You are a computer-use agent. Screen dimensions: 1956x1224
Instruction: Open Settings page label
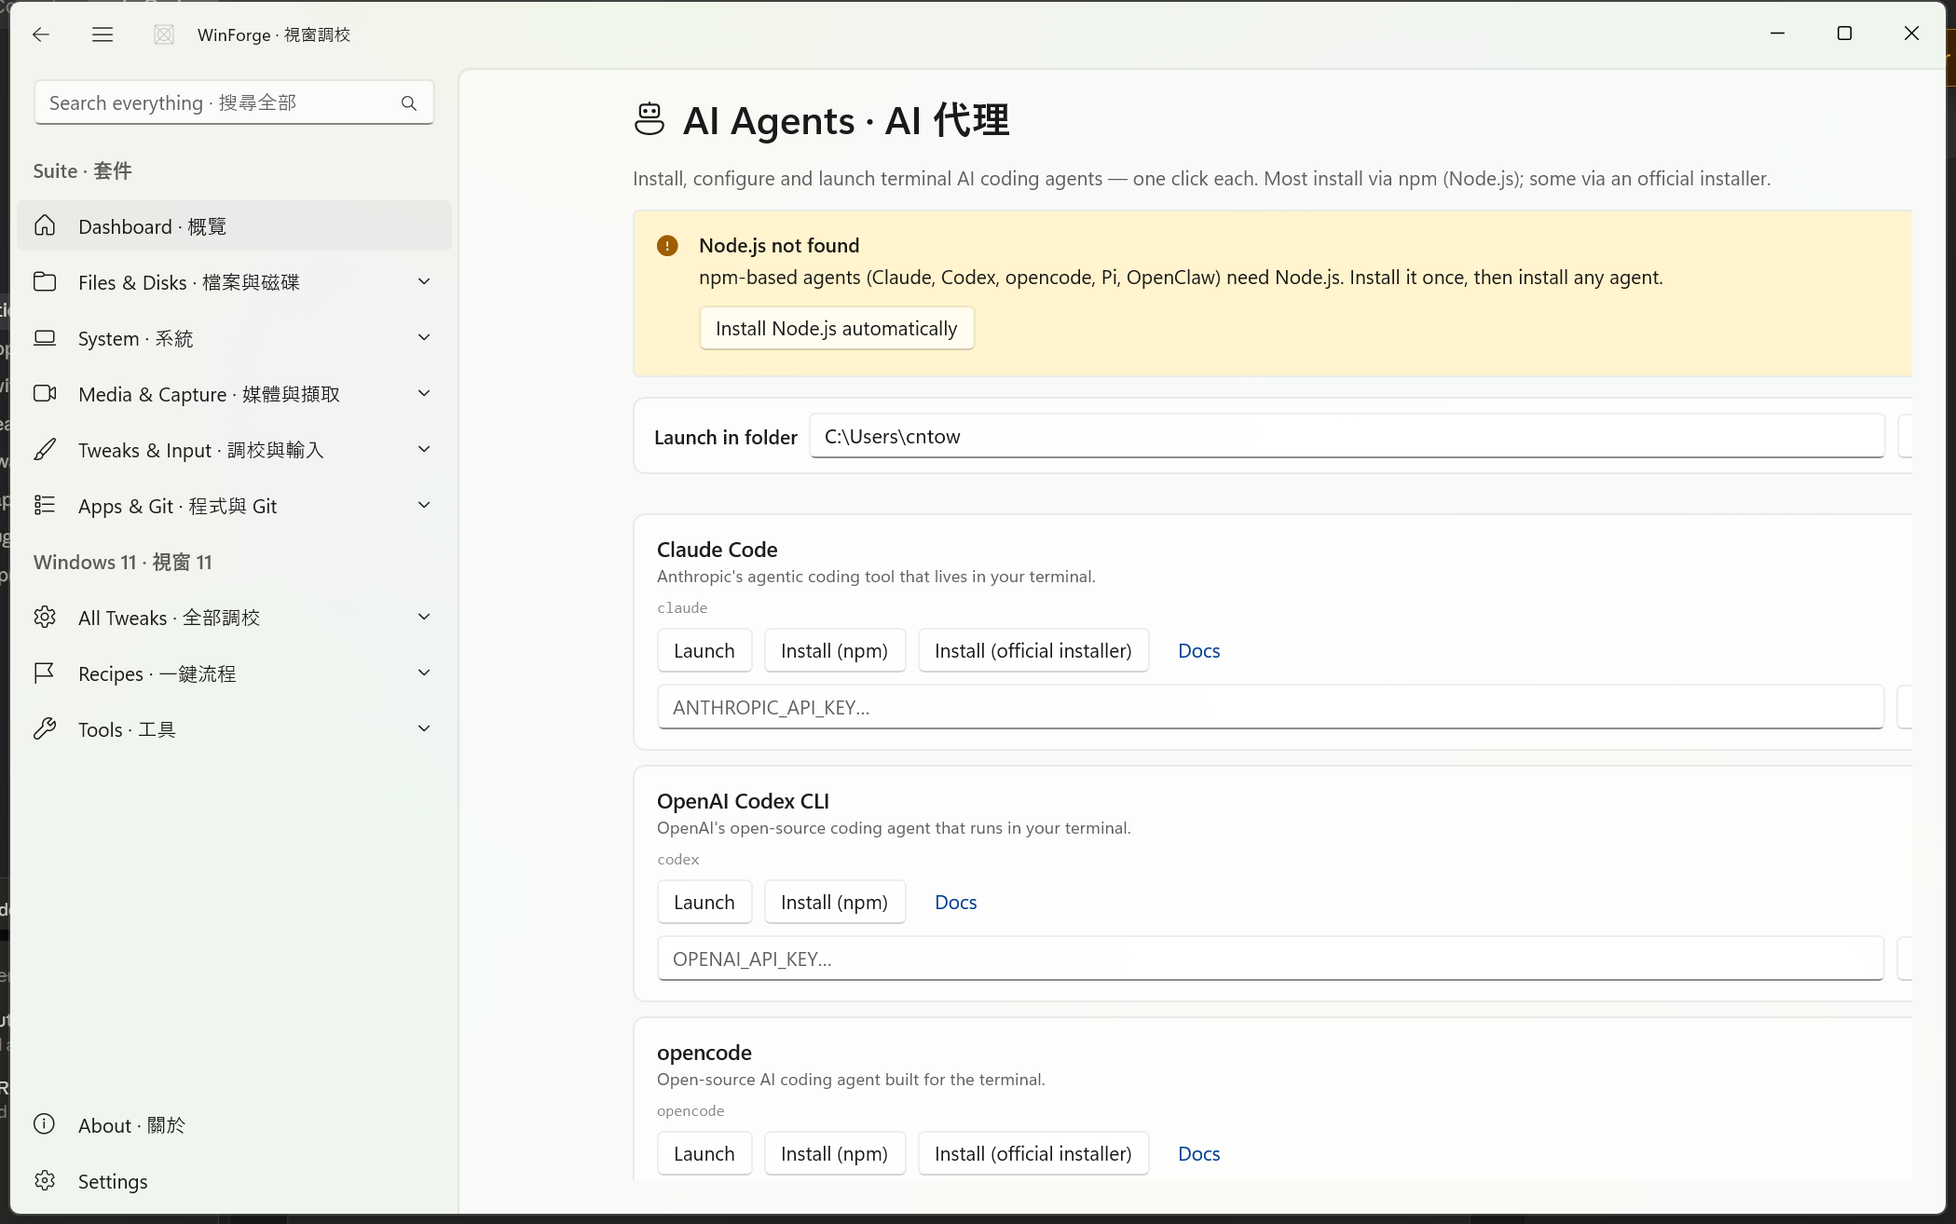click(x=113, y=1181)
